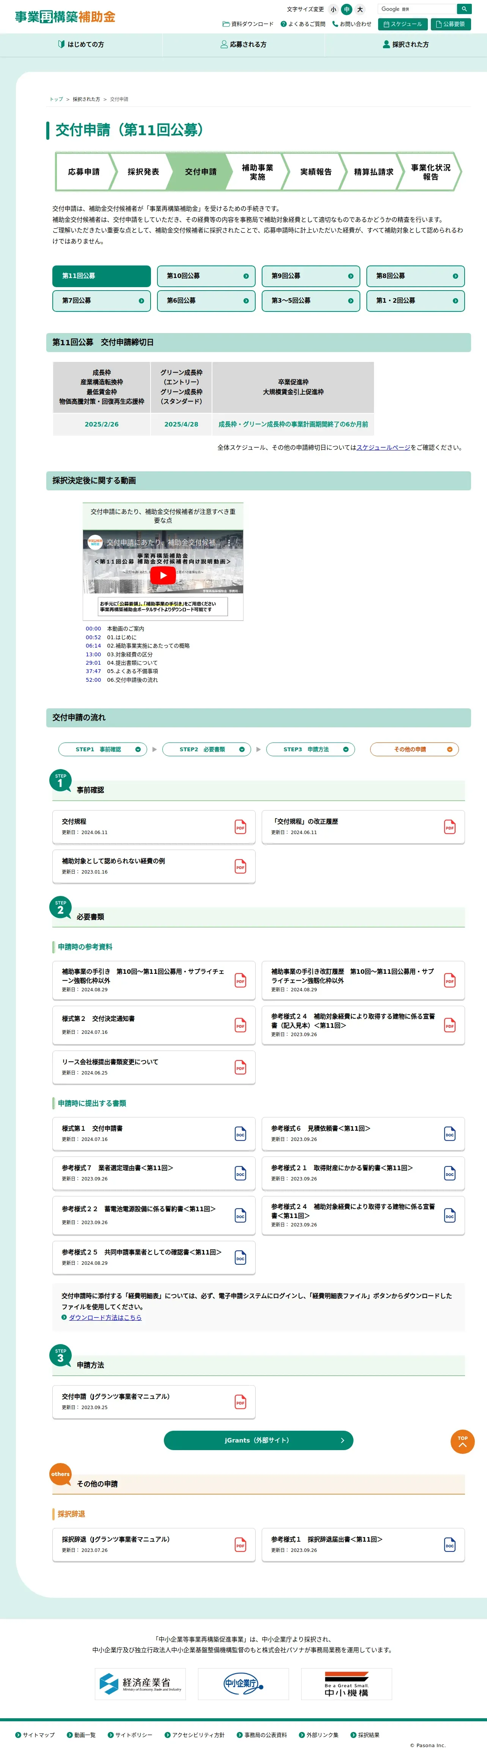Open 様式第2 交付決定通知書 PDF icon
The image size is (487, 1757).
(240, 1025)
